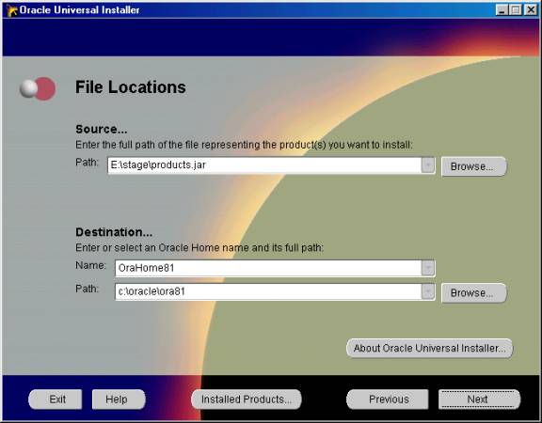Proceed with the Next button
The height and width of the screenshot is (423, 542).
click(480, 399)
